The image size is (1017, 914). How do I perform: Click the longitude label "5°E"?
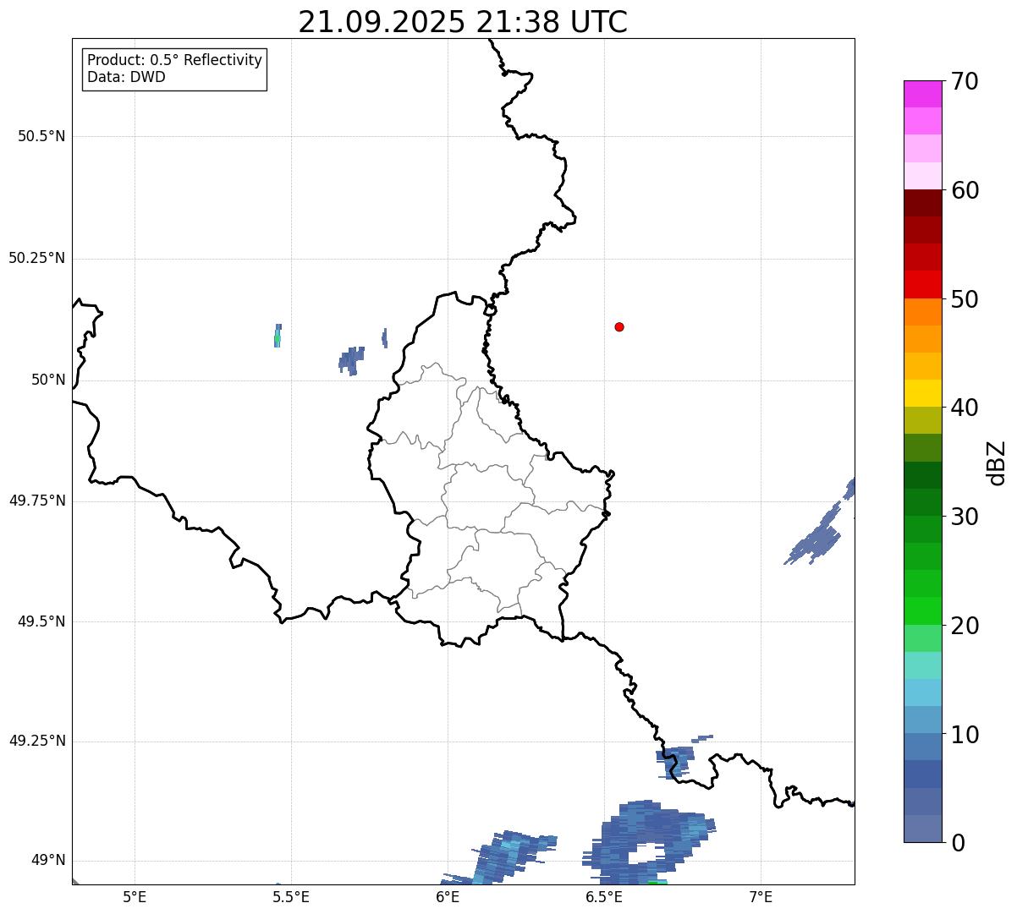click(x=135, y=896)
